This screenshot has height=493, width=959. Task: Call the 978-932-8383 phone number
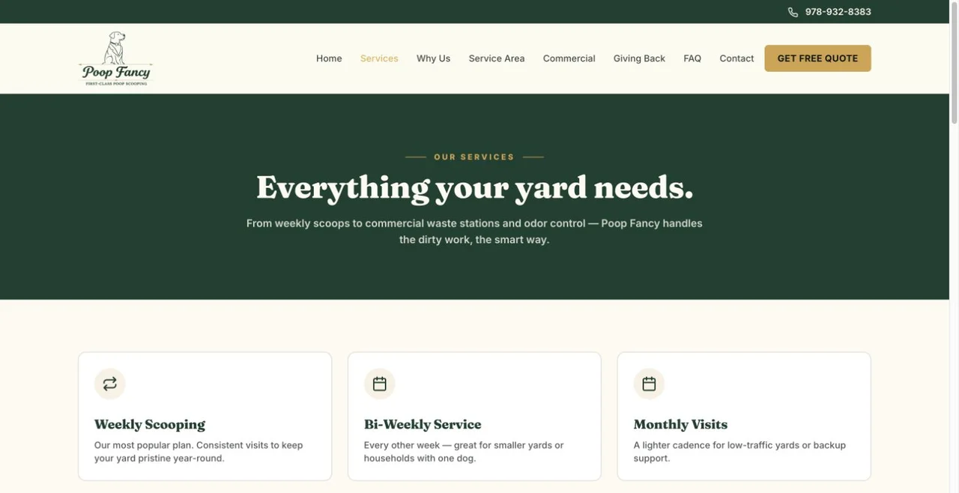point(838,12)
